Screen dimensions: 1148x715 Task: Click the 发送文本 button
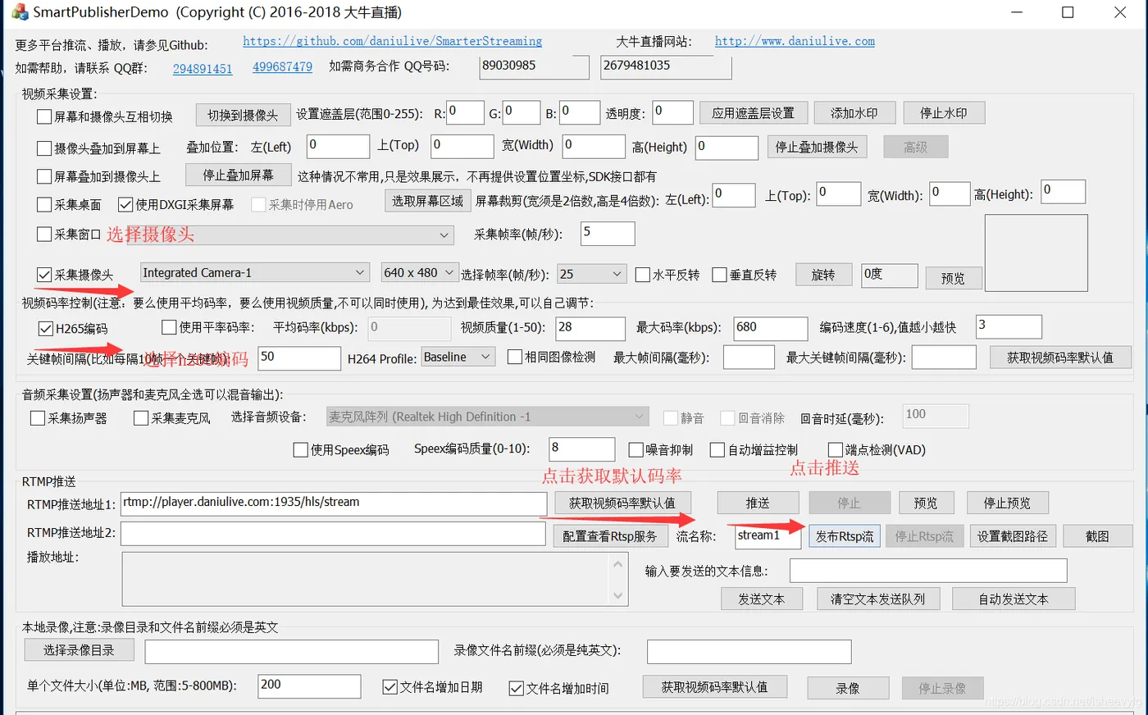[762, 599]
